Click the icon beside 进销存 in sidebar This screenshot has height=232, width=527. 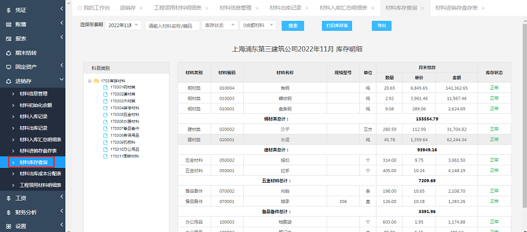(9, 81)
